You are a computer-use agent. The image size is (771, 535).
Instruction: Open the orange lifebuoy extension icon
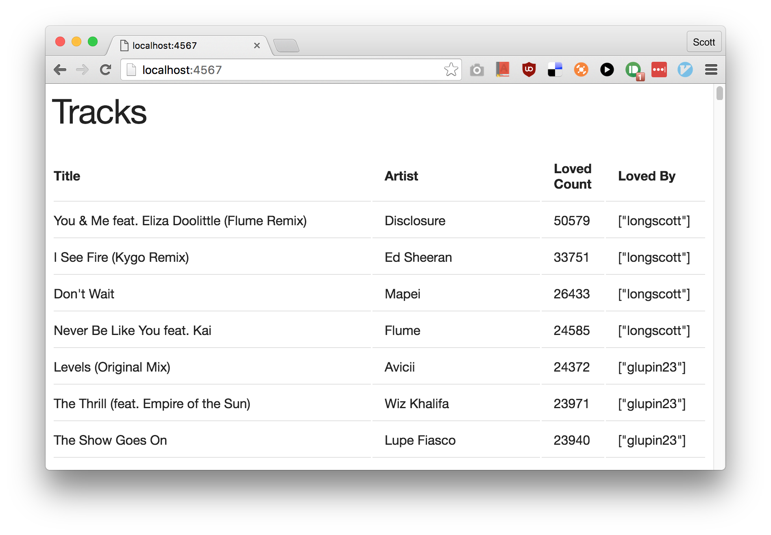tap(581, 70)
